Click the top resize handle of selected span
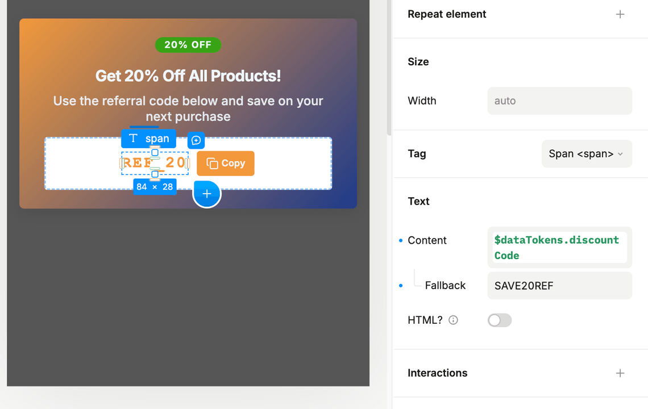648x409 pixels. 155,152
